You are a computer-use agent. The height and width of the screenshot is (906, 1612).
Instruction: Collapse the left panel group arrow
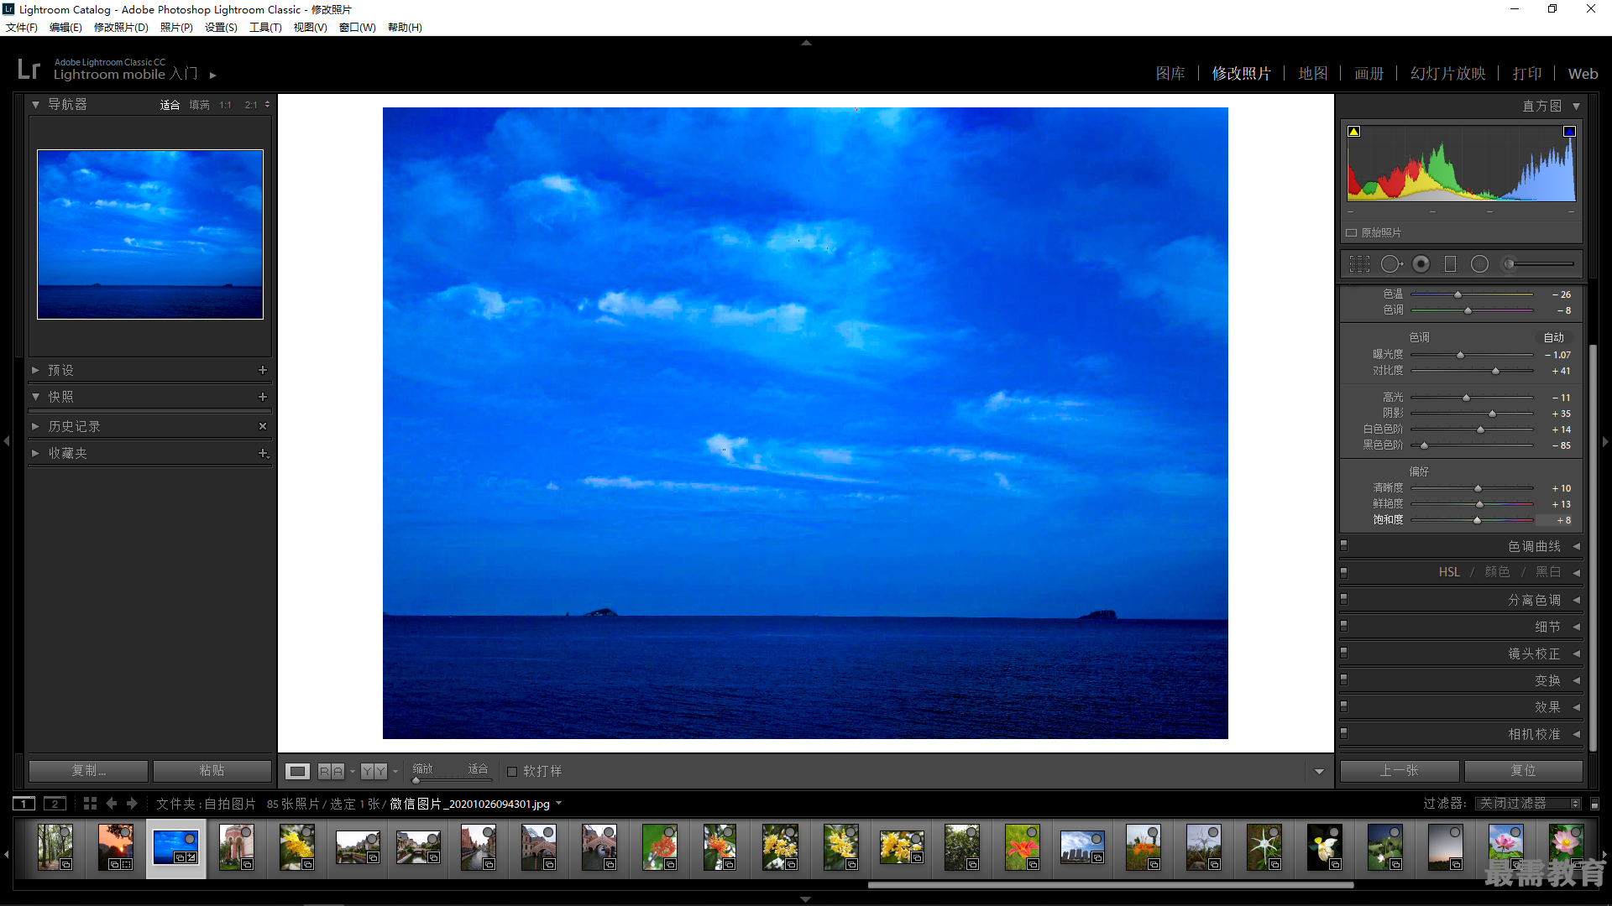point(6,440)
